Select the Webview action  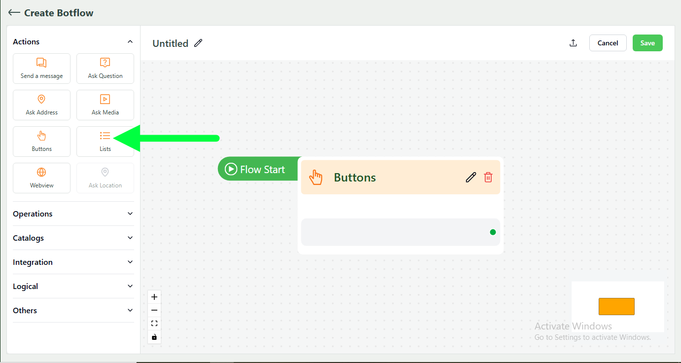tap(41, 178)
